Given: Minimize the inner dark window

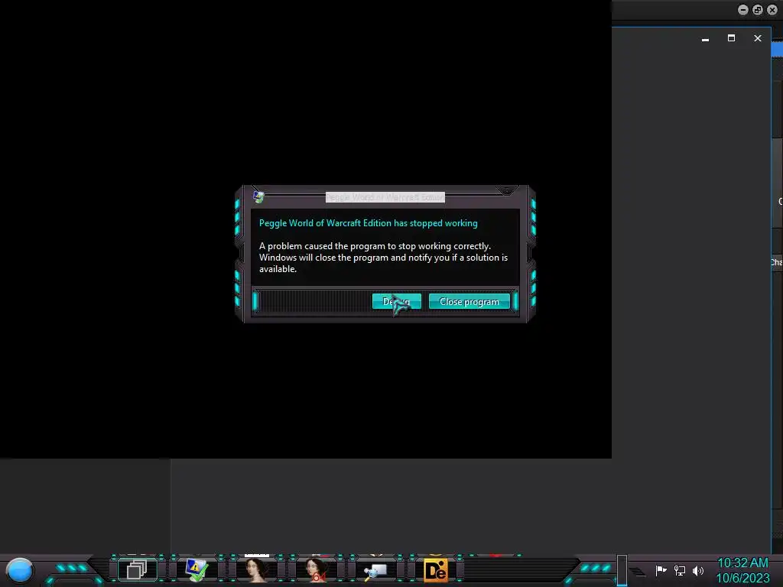Looking at the screenshot, I should point(705,38).
